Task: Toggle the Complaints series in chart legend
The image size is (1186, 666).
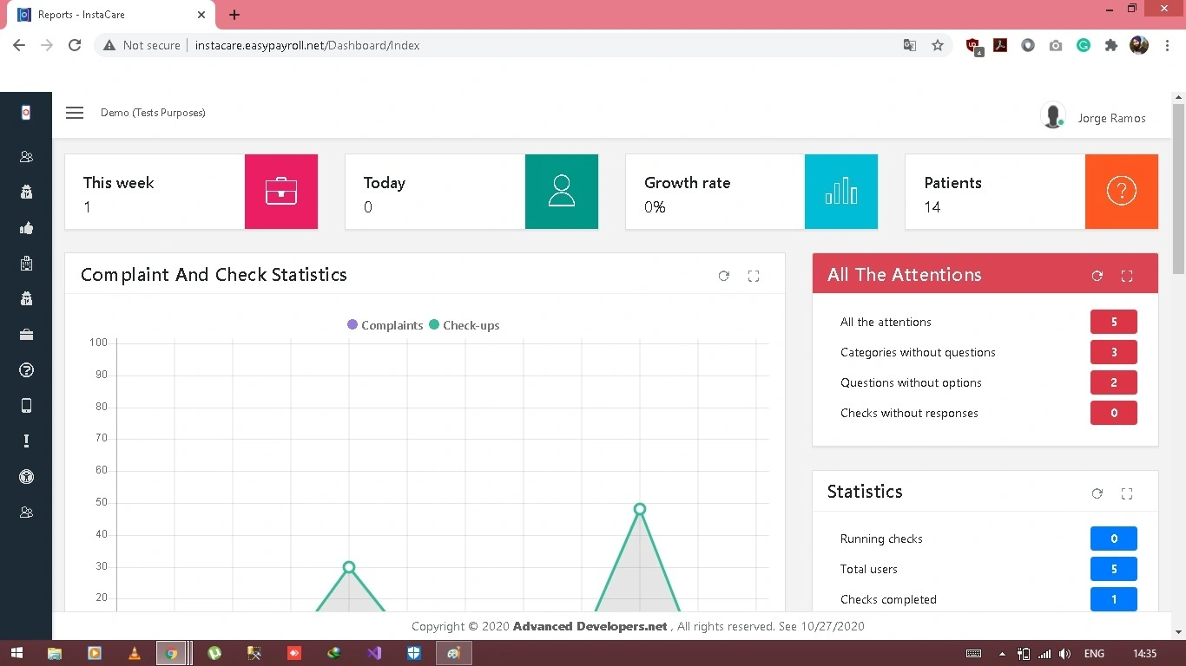Action: click(x=385, y=325)
